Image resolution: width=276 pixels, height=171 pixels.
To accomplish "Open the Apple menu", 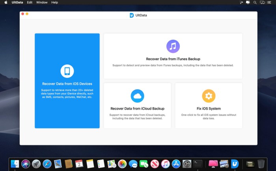I will tap(6, 2).
